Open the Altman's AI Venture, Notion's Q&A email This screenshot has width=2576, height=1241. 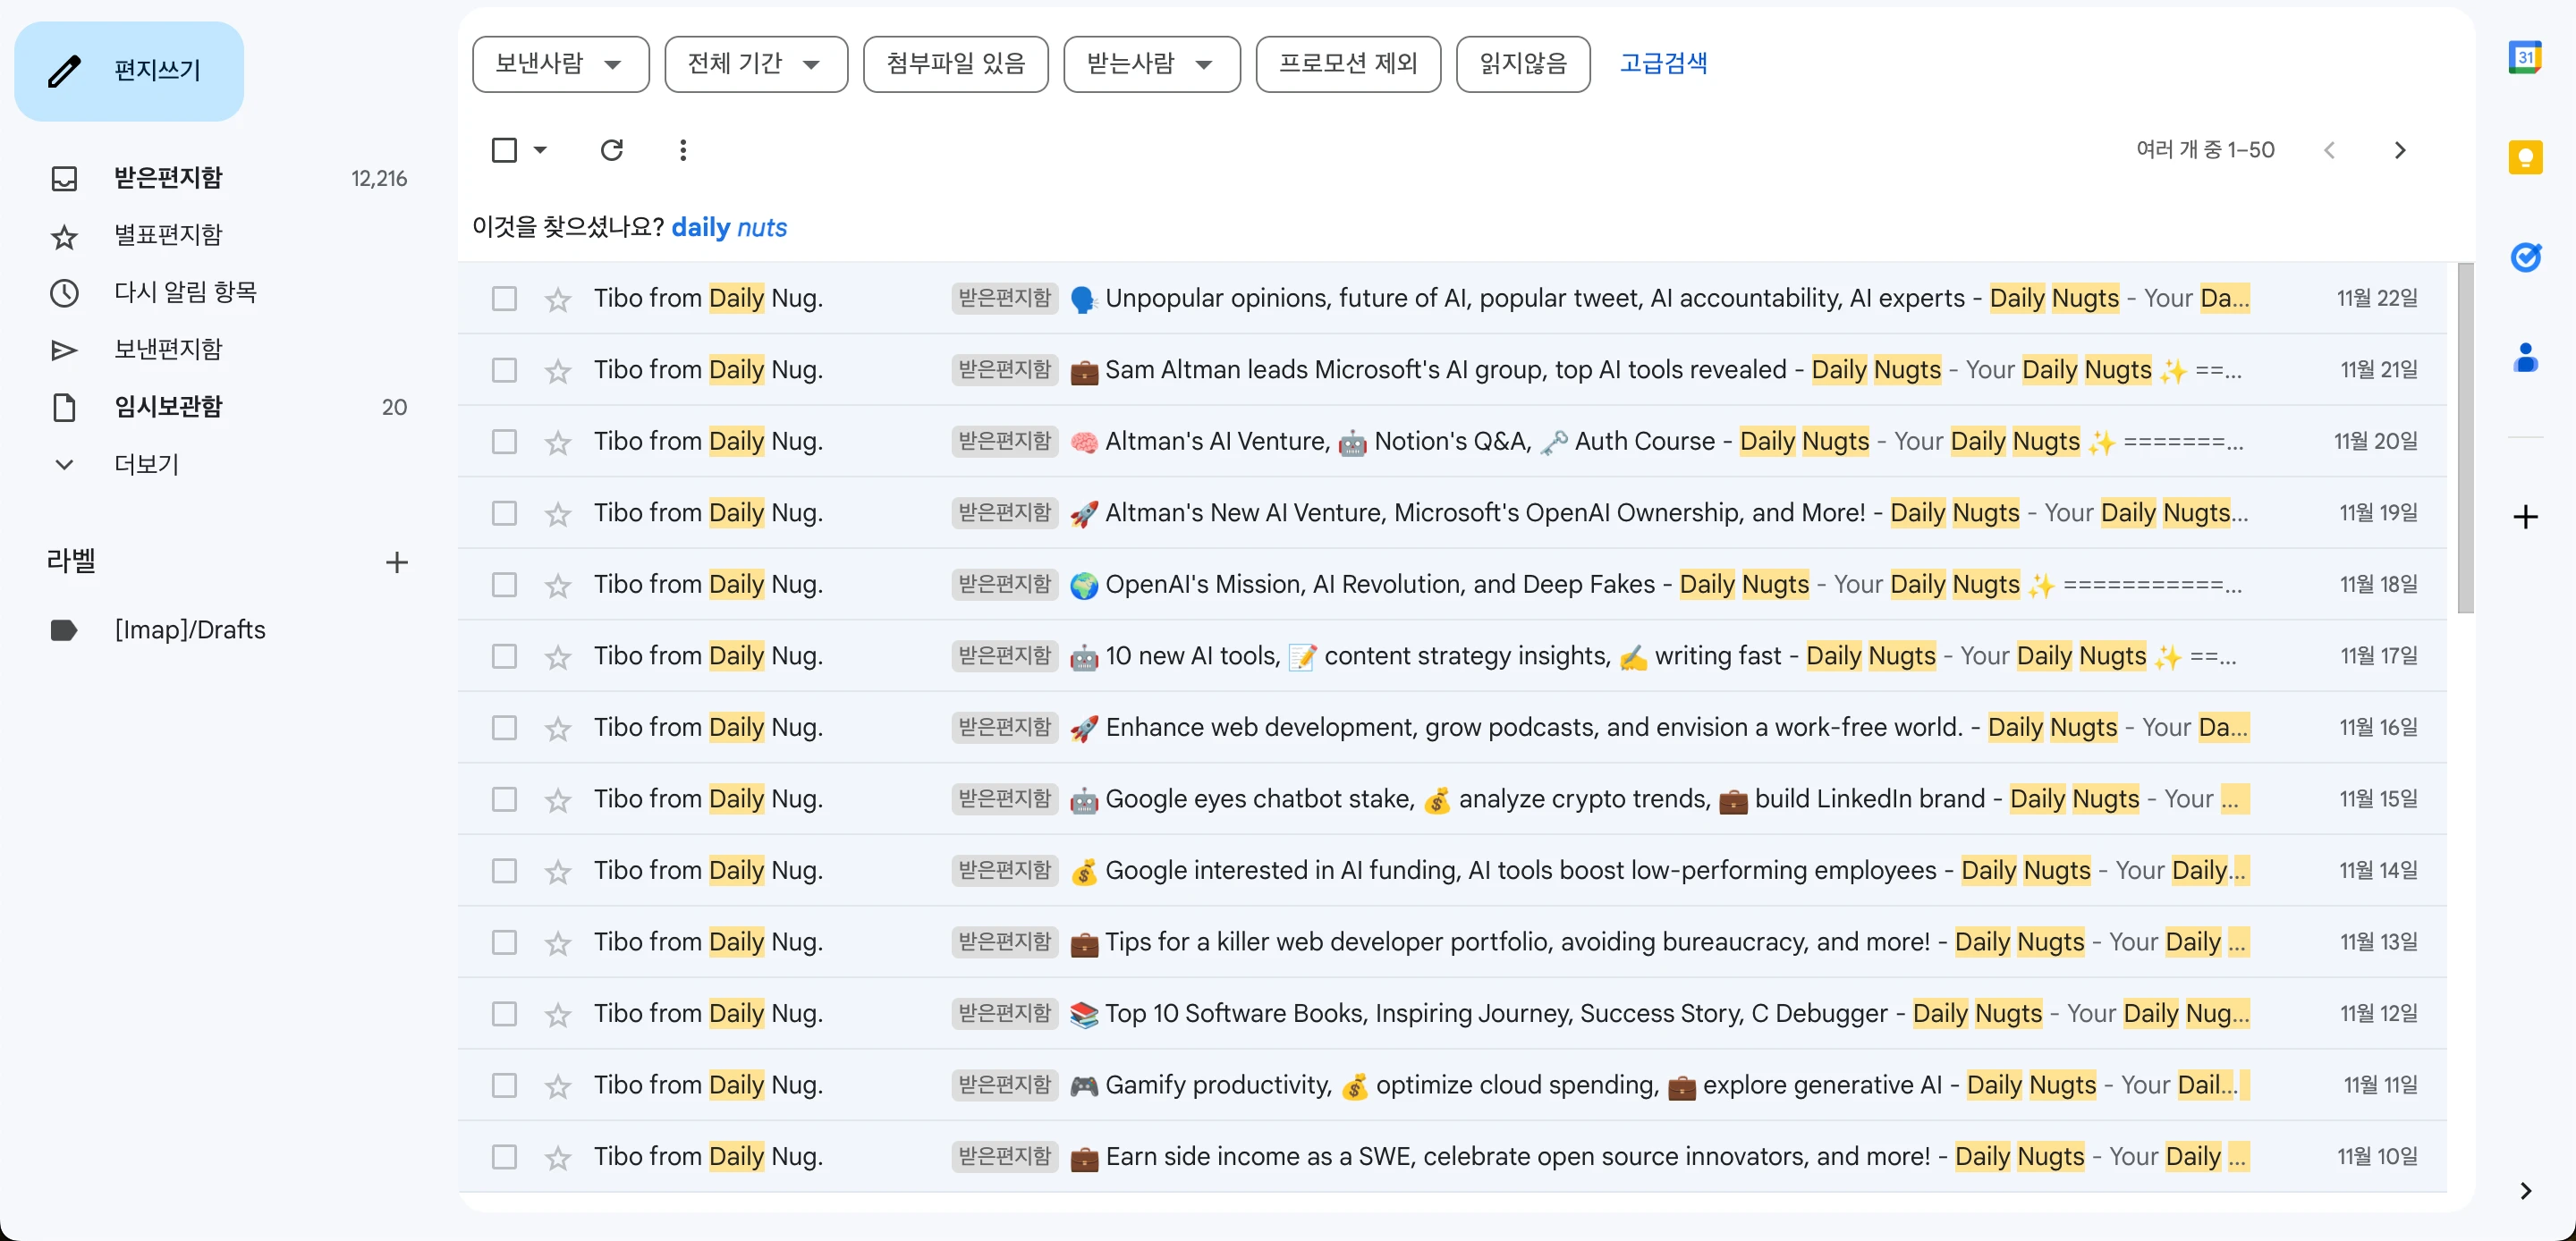(x=1452, y=442)
